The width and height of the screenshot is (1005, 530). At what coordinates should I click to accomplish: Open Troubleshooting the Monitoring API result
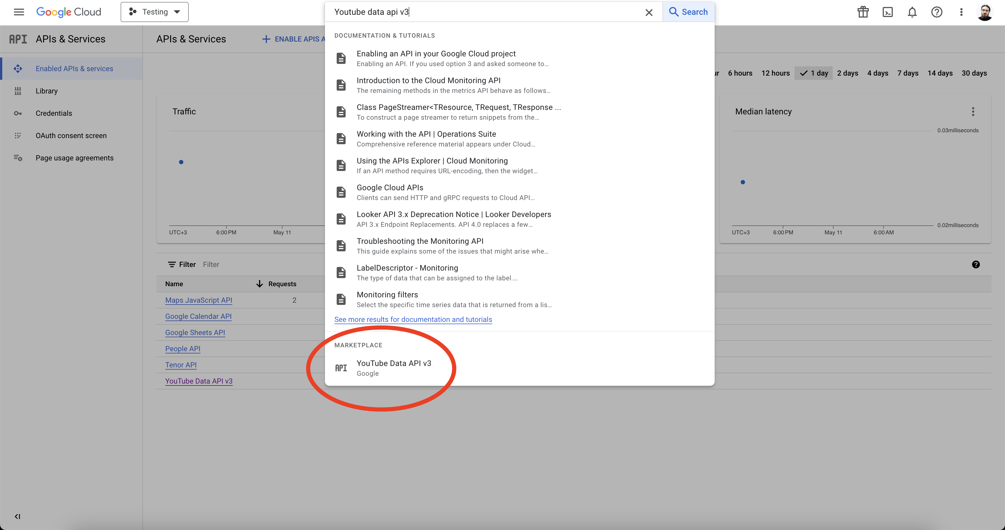(x=520, y=246)
